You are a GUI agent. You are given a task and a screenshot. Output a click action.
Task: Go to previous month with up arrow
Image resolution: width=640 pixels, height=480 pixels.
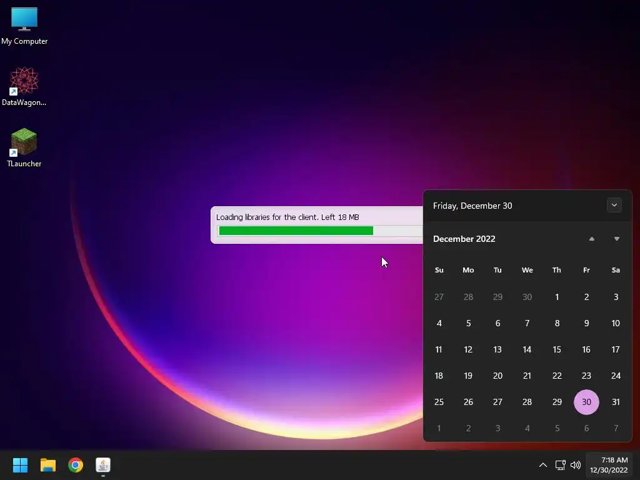591,239
